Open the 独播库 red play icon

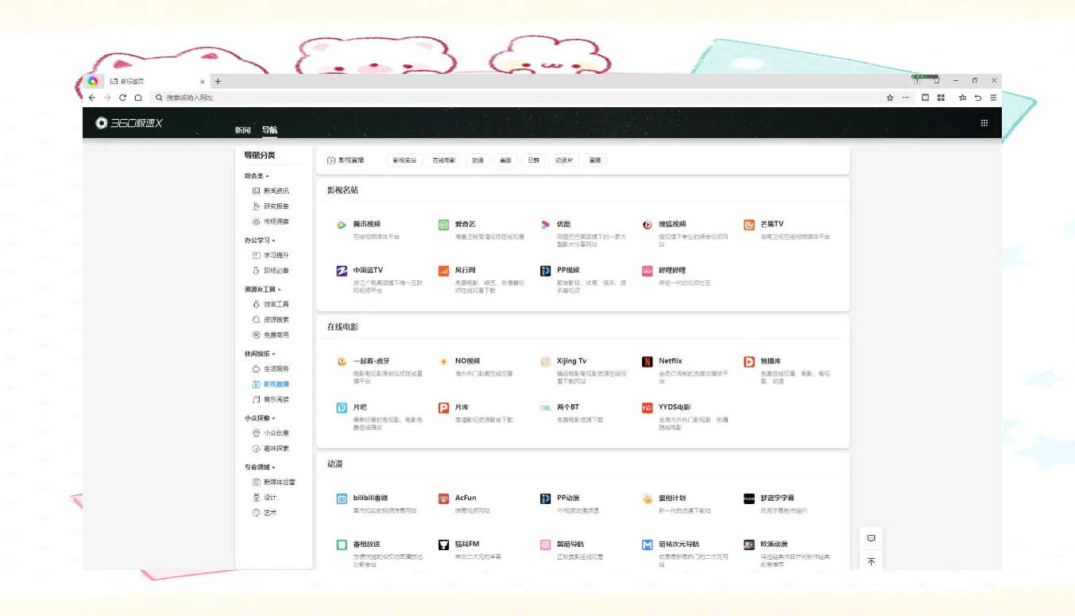click(x=748, y=361)
